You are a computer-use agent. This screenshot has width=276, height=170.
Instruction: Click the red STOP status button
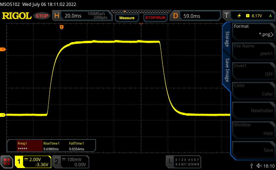(x=42, y=16)
